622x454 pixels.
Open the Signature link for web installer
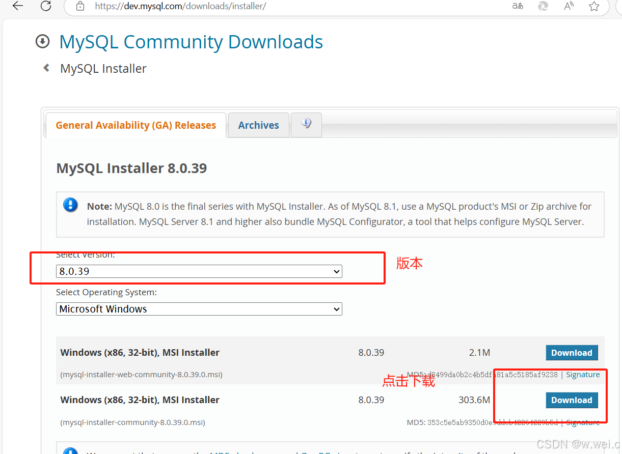point(583,374)
